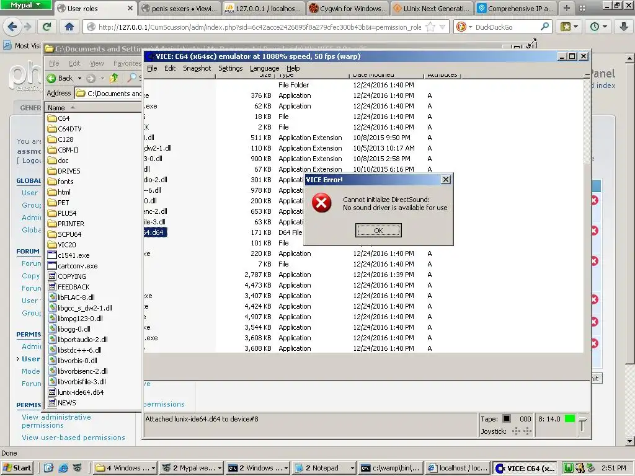Image resolution: width=635 pixels, height=476 pixels.
Task: Click the Explorer Up folder icon
Action: pos(114,77)
